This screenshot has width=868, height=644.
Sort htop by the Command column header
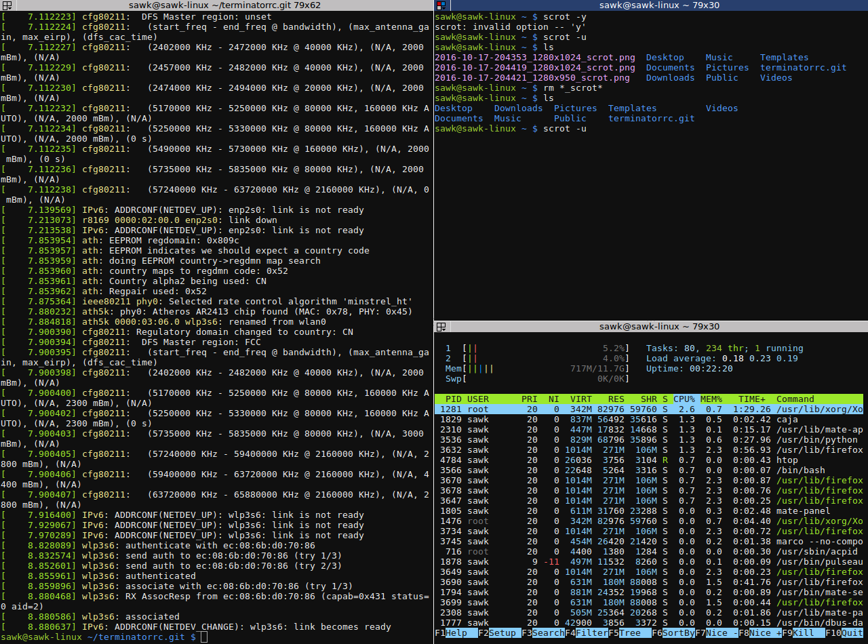pyautogui.click(x=795, y=399)
